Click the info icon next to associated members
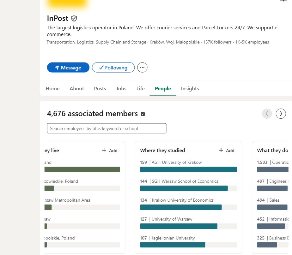The width and height of the screenshot is (292, 255). [x=143, y=114]
